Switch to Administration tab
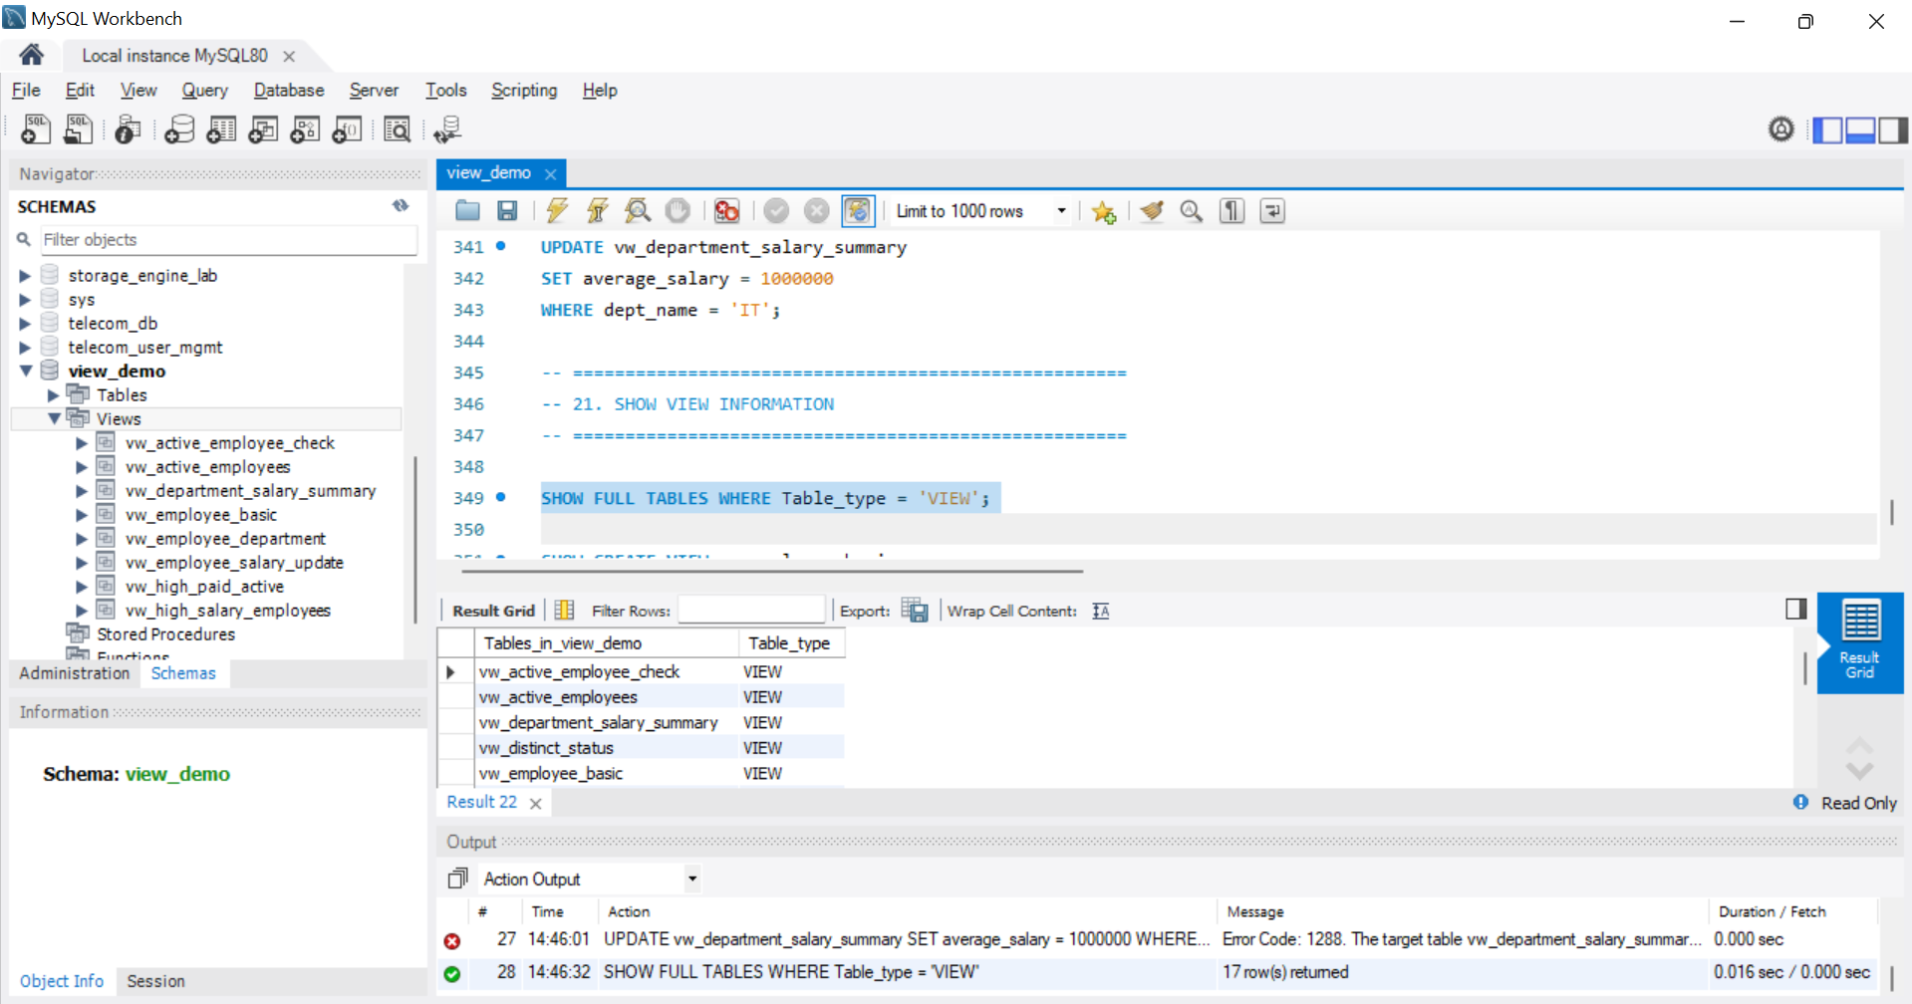Screen dimensions: 1912x1004 75,673
